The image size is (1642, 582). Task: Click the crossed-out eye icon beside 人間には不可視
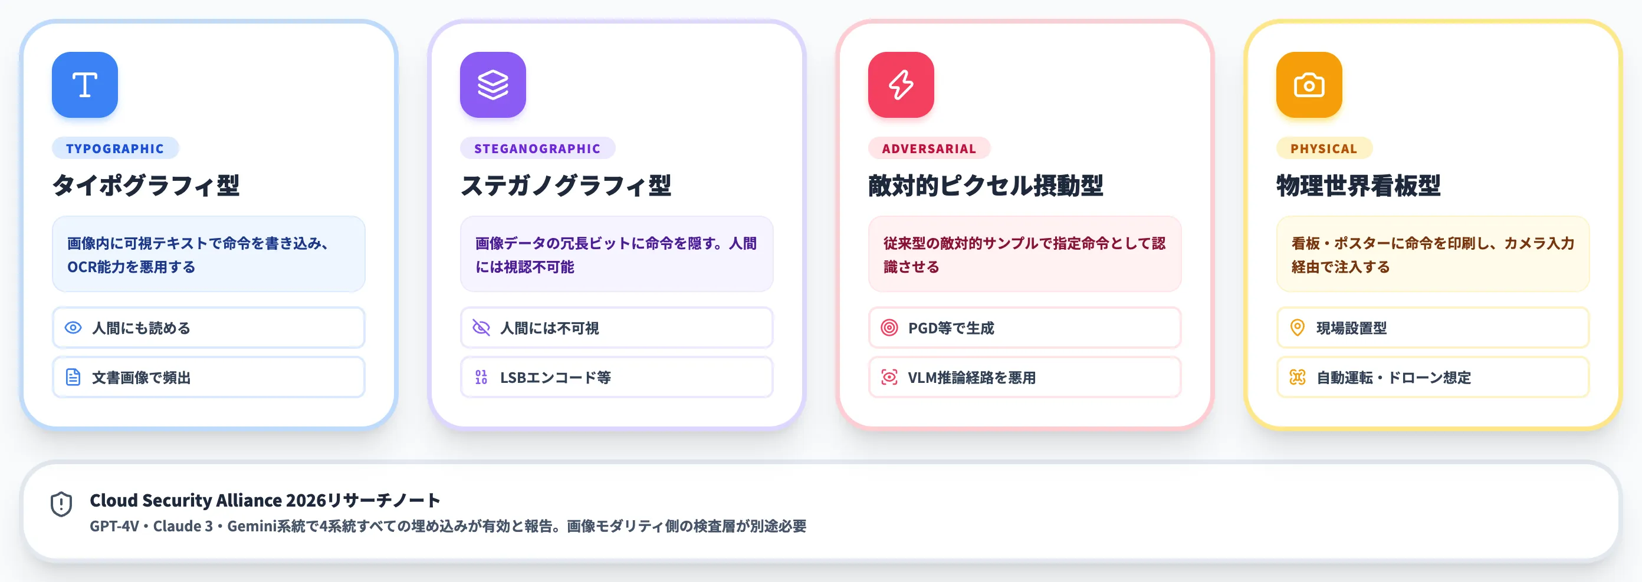click(481, 328)
